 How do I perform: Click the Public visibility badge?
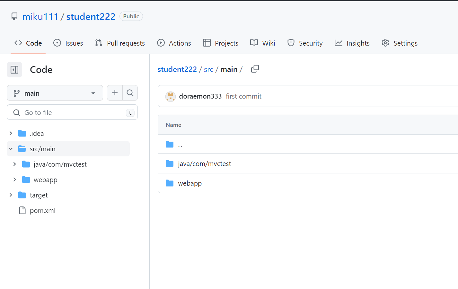point(131,16)
